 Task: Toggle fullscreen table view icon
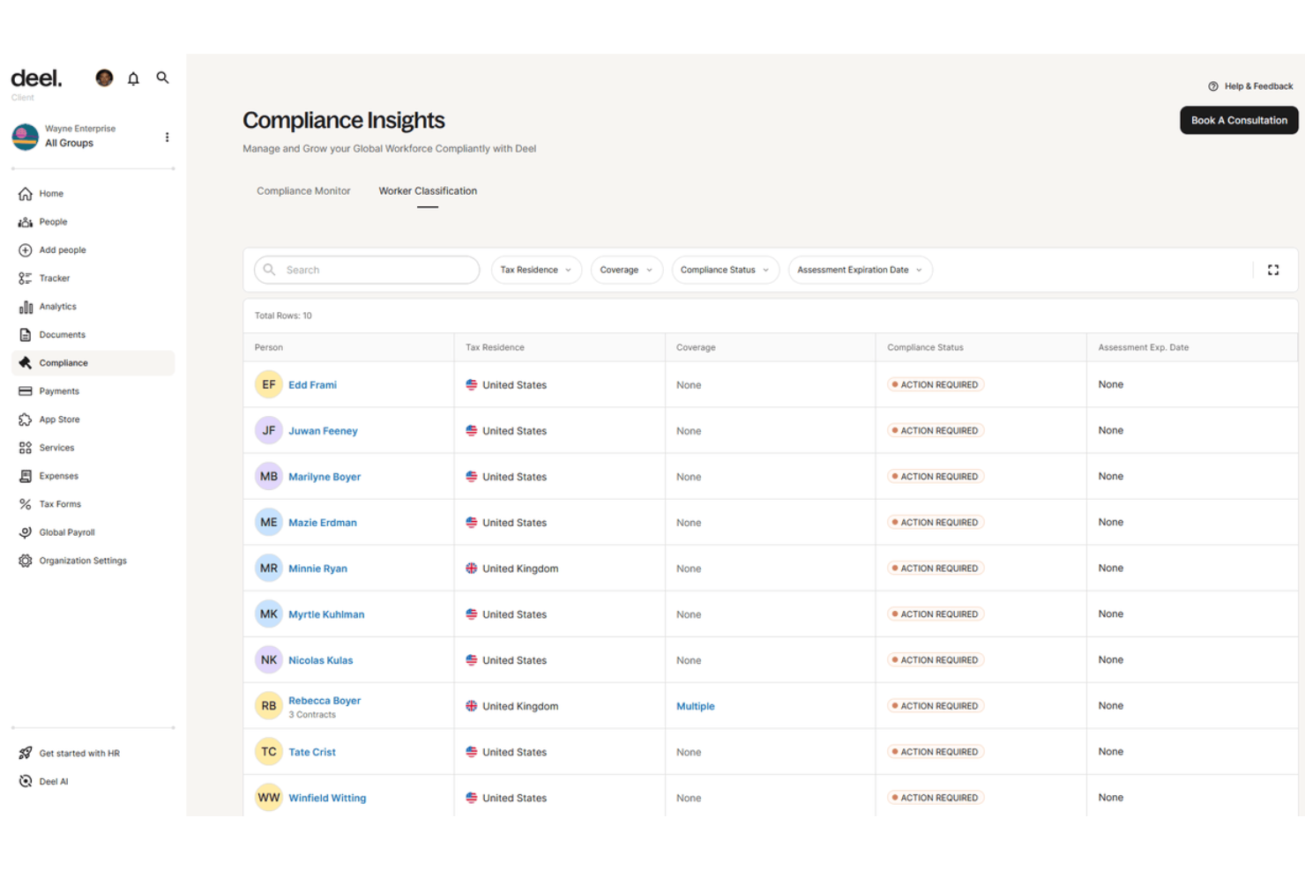1273,270
